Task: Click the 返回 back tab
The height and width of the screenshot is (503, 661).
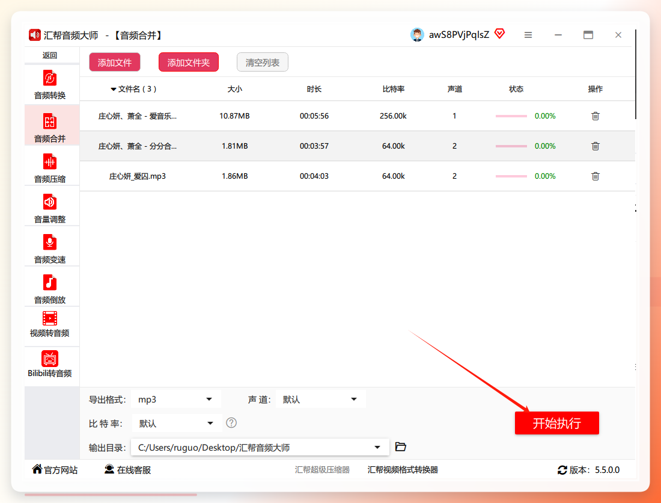Action: coord(50,55)
